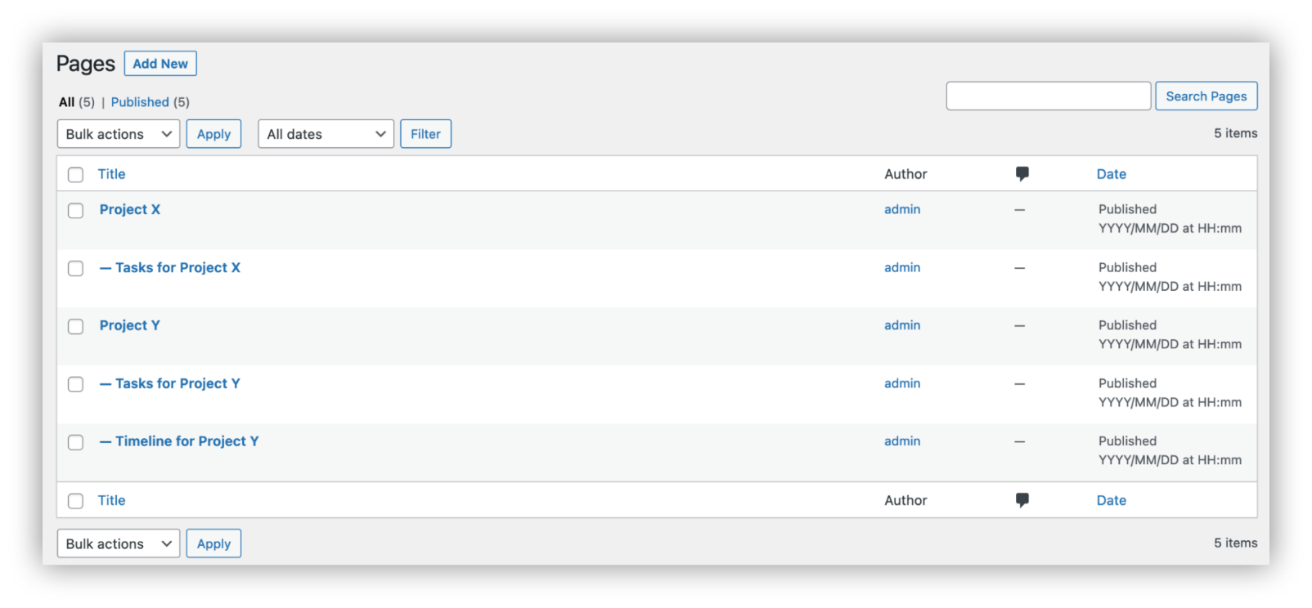
Task: Tick the select-all checkbox in the bottom footer
Action: click(x=76, y=501)
